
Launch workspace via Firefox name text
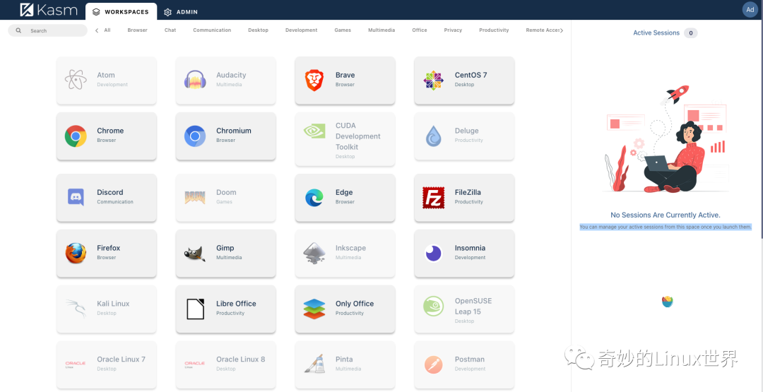[109, 248]
